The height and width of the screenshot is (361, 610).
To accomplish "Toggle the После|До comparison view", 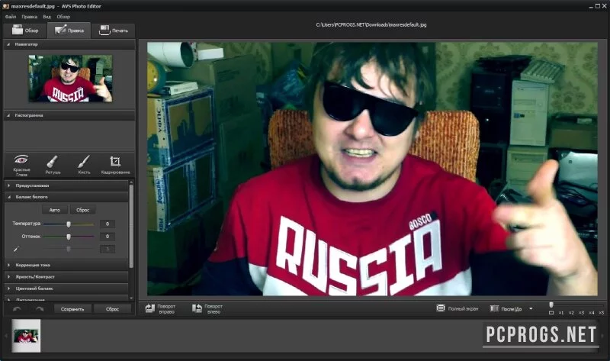I will click(x=506, y=308).
